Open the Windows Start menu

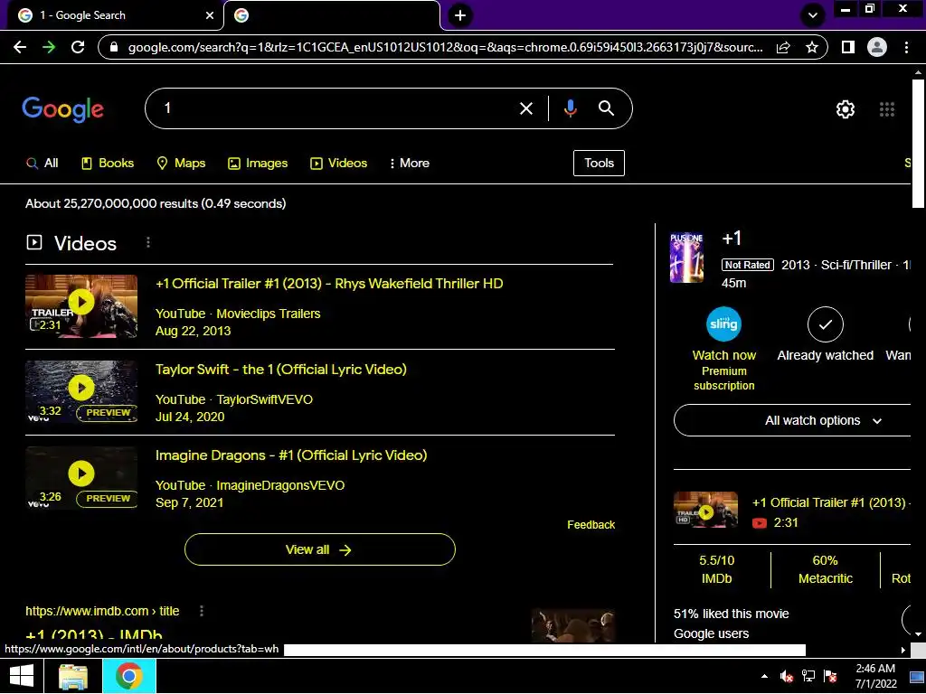coord(22,676)
